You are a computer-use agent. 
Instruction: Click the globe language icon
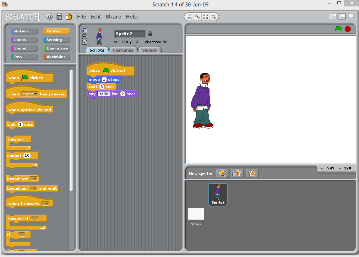point(49,17)
